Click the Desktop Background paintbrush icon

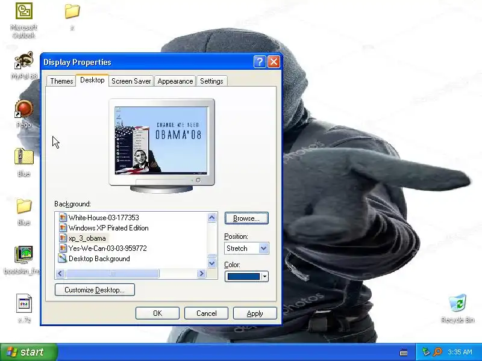63,258
